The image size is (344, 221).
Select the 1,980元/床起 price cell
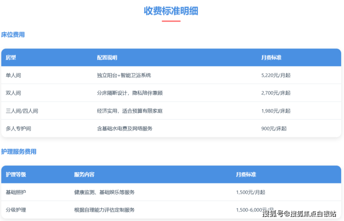coord(276,111)
